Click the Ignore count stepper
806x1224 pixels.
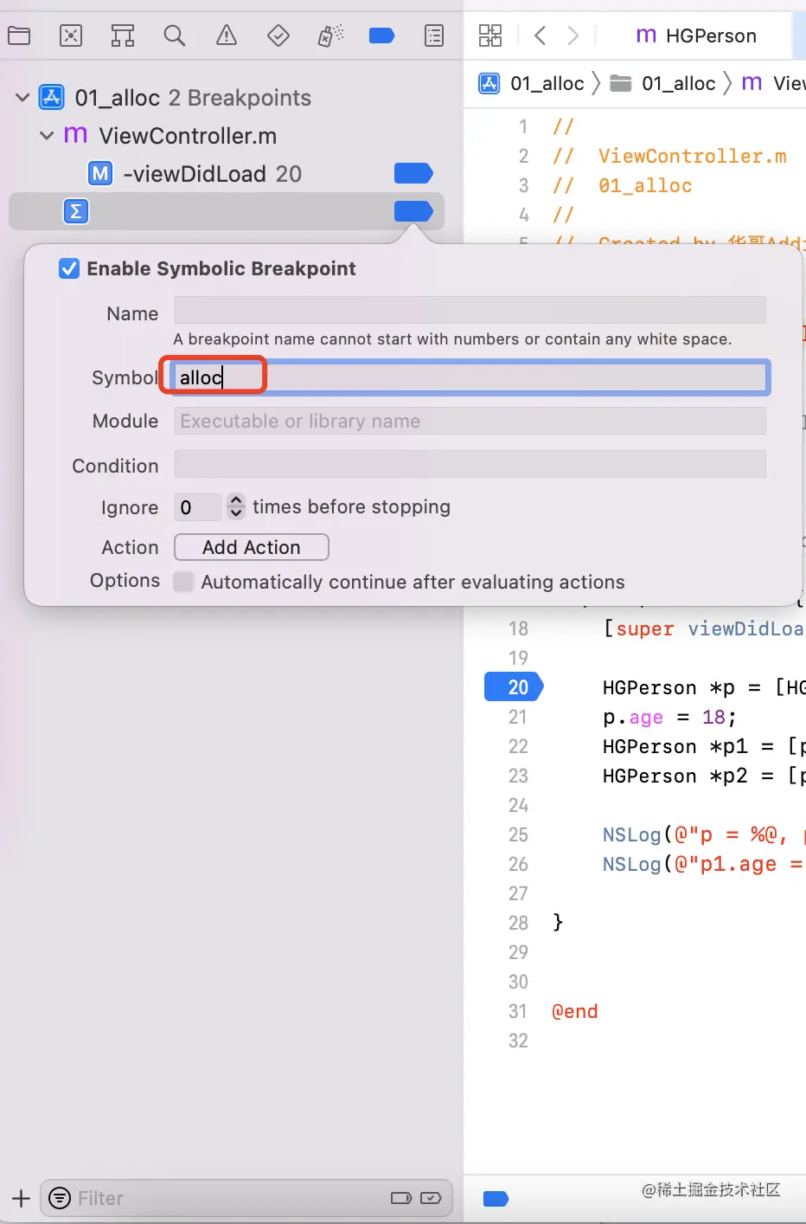[x=235, y=506]
